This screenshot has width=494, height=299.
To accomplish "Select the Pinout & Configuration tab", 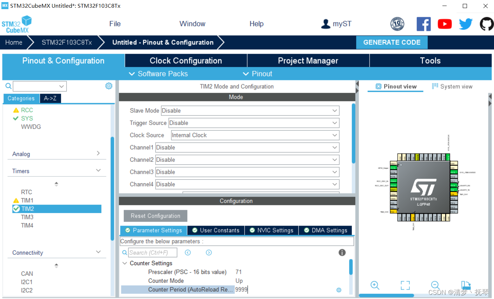I will pos(64,60).
